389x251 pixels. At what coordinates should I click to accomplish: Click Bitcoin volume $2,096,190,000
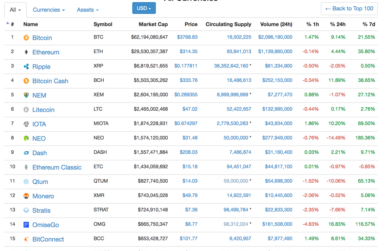(275, 37)
